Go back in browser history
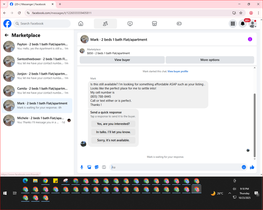 click(5, 13)
